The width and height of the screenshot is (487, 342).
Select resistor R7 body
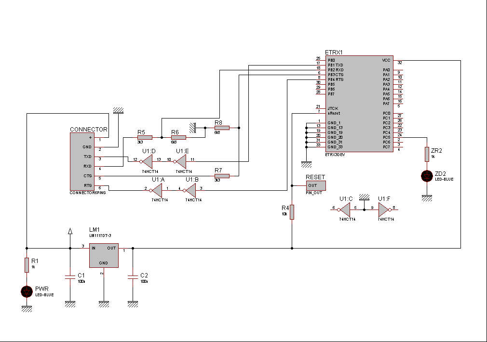point(222,176)
